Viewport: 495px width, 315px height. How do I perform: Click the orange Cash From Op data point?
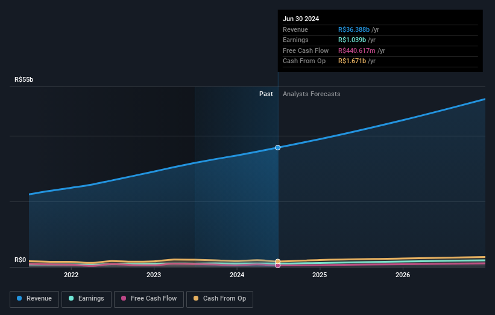point(278,261)
